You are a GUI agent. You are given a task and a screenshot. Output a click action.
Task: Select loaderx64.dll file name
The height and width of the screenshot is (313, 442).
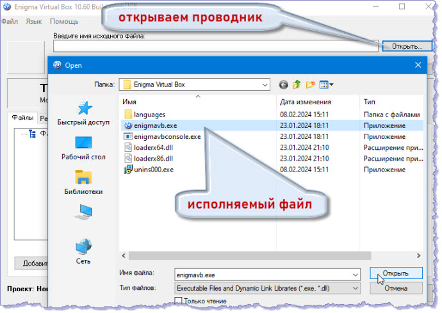point(153,148)
